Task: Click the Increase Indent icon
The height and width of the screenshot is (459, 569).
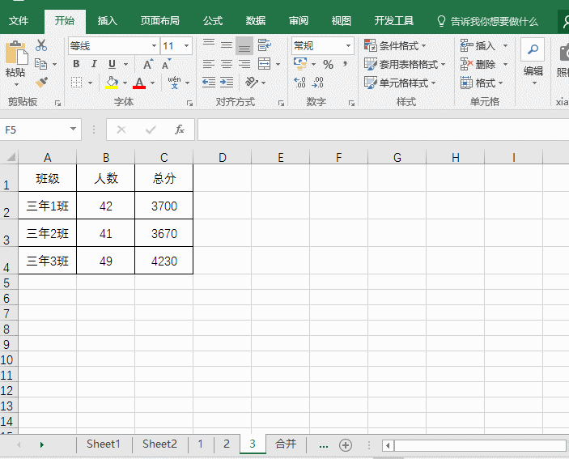Action: click(x=227, y=82)
